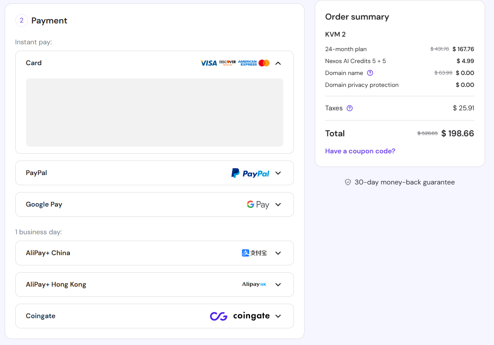
Task: Click the $ 25.91 taxes amount
Action: [463, 108]
